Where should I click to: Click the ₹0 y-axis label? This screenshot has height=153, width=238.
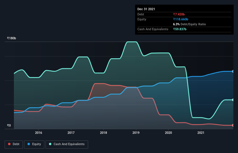(x=9, y=125)
